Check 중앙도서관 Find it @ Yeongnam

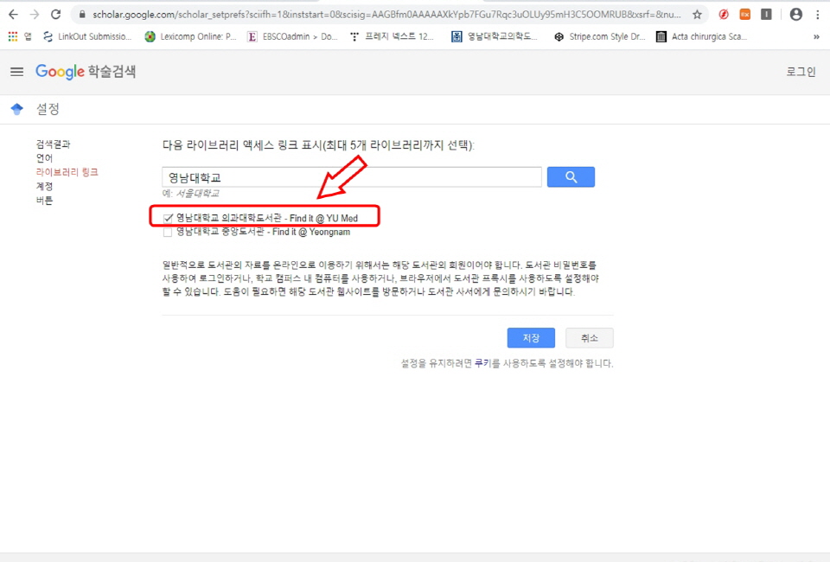coord(168,233)
